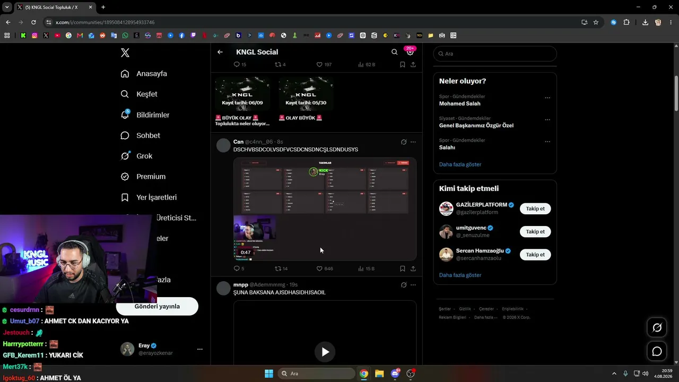Reload the page
Screen dimensions: 679x382
[33, 22]
